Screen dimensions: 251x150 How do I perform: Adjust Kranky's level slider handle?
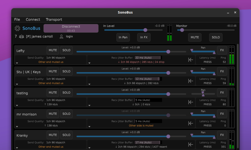click(x=168, y=136)
